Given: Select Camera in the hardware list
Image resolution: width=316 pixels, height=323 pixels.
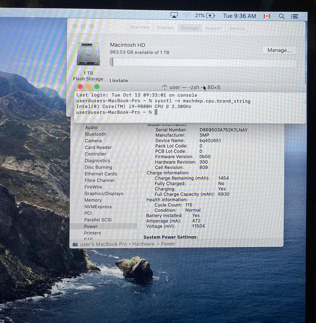Looking at the screenshot, I should tap(93, 141).
